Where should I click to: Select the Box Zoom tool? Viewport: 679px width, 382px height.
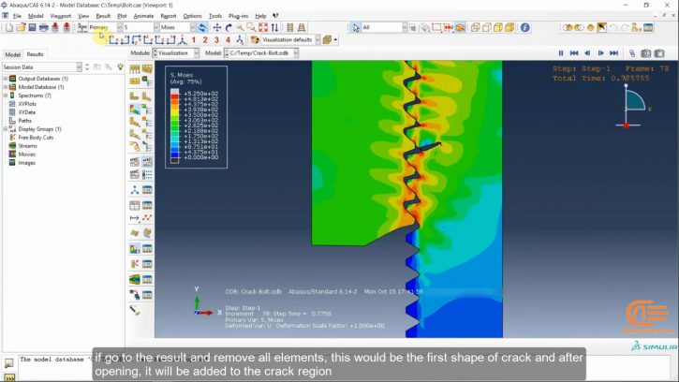pos(251,27)
